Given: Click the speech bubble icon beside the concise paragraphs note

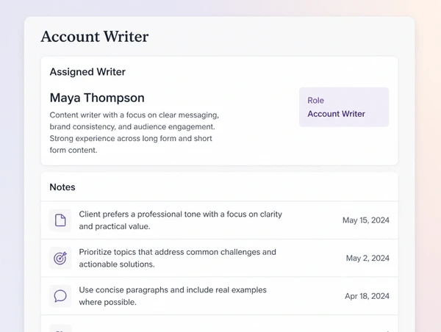Looking at the screenshot, I should [x=60, y=296].
